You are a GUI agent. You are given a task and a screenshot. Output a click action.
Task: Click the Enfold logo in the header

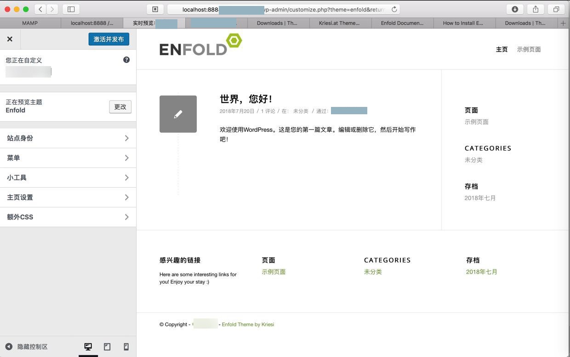[200, 45]
